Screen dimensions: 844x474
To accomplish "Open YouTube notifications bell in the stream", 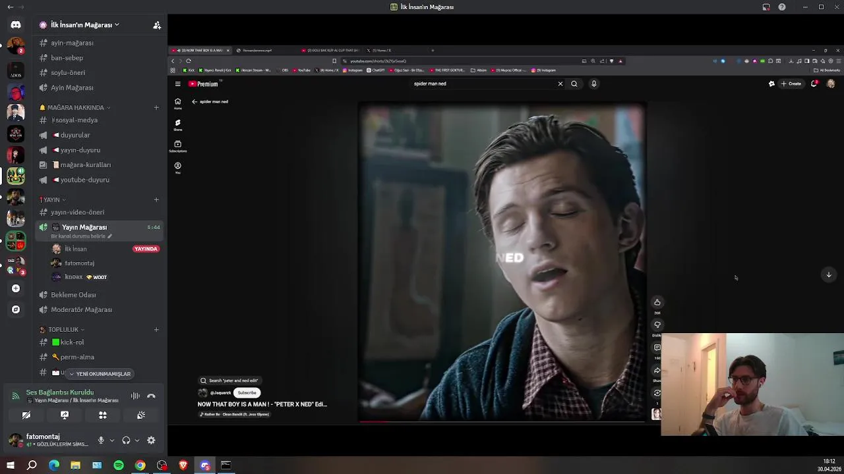I will pos(814,84).
